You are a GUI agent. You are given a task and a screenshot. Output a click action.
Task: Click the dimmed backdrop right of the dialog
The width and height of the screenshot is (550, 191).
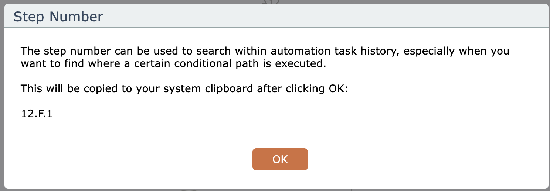pyautogui.click(x=549, y=96)
